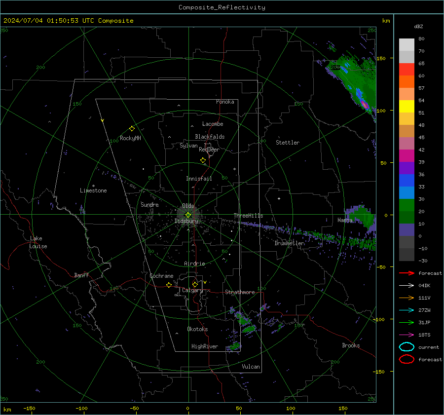Click the red forecast arrow in legend
Viewport: 444px width, 415px height.
point(407,273)
